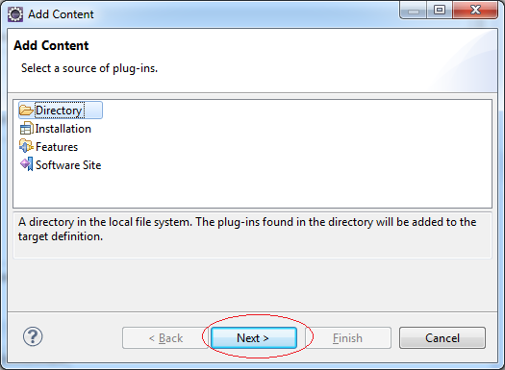Viewport: 505px width, 370px height.
Task: Click the directory description text box
Action: point(252,235)
